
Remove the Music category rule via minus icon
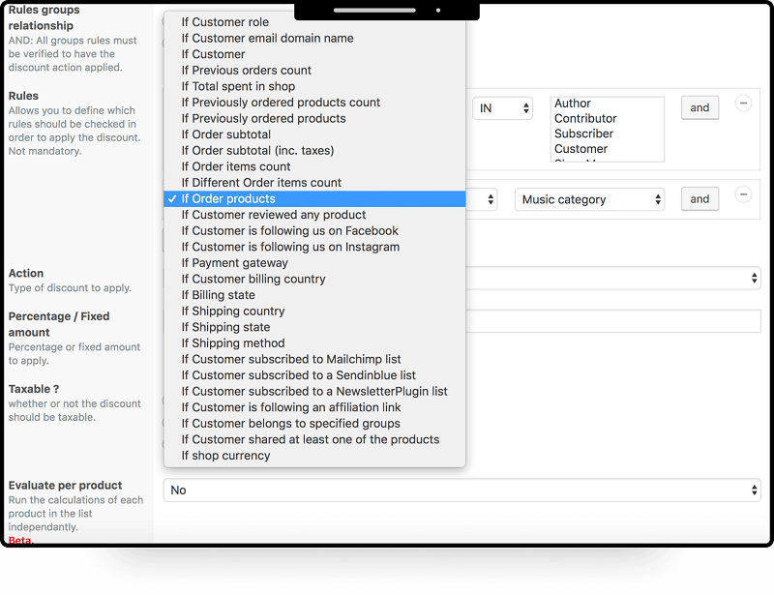pos(743,193)
